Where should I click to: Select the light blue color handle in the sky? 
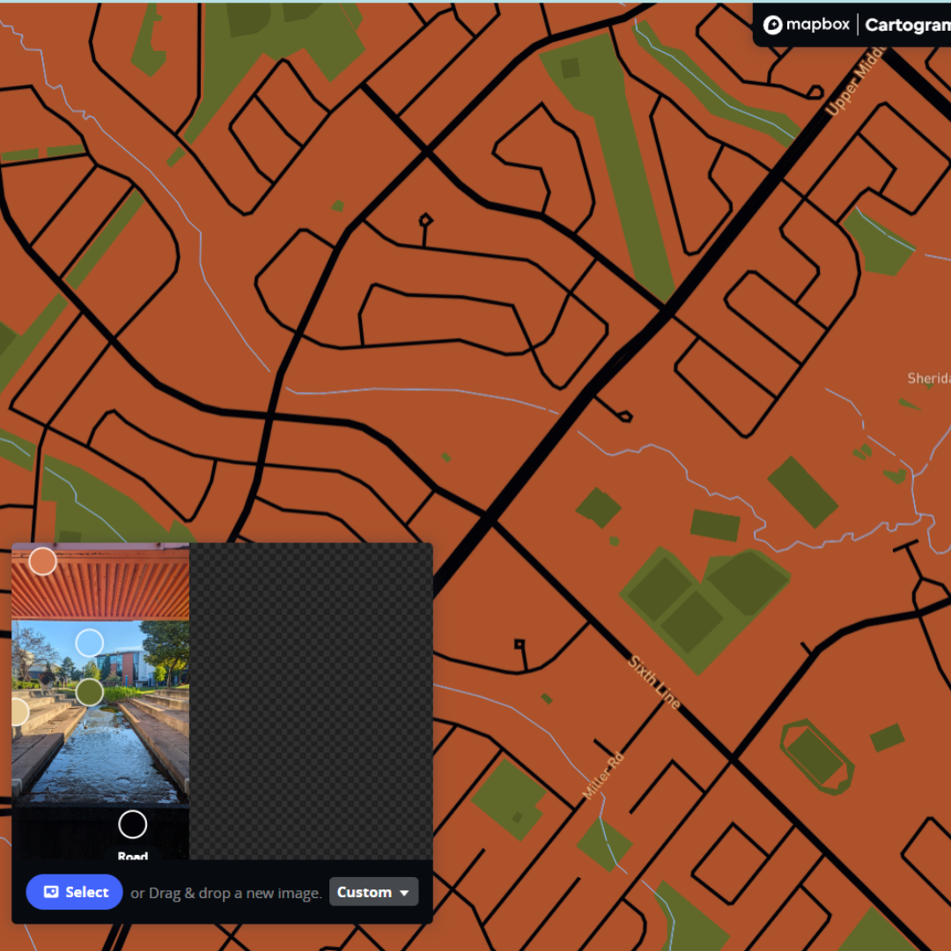[x=89, y=643]
